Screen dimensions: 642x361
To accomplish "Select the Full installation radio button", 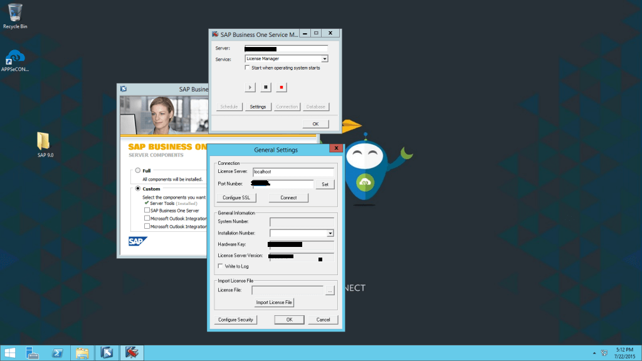I will (138, 170).
